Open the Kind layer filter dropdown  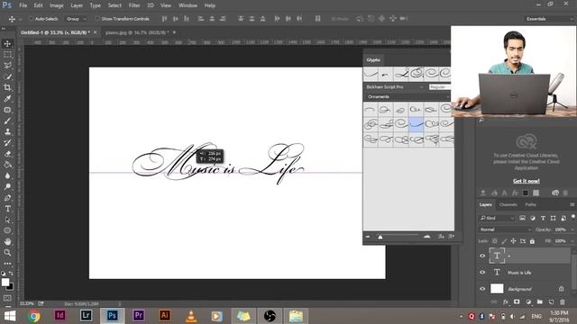(497, 218)
